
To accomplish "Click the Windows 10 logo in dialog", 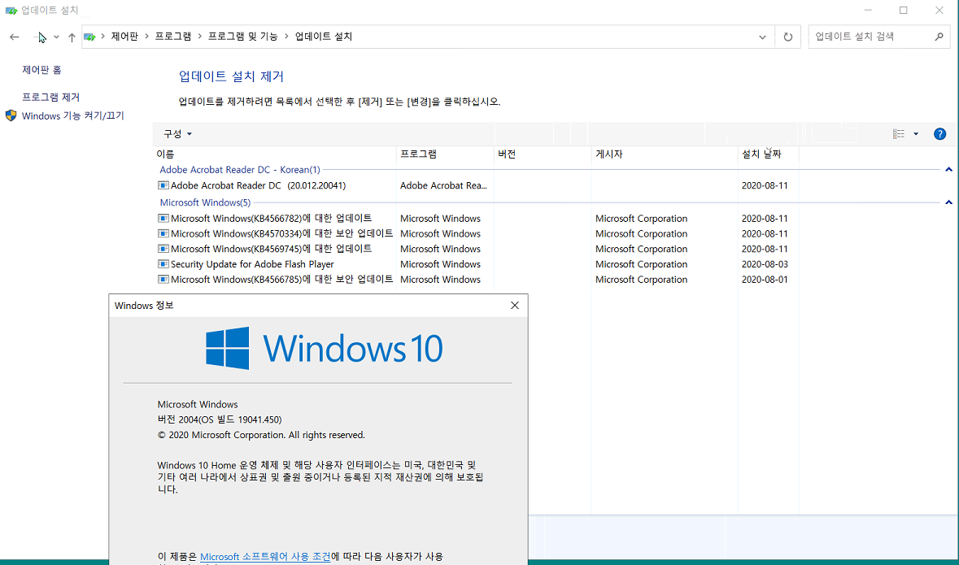I will click(x=325, y=349).
